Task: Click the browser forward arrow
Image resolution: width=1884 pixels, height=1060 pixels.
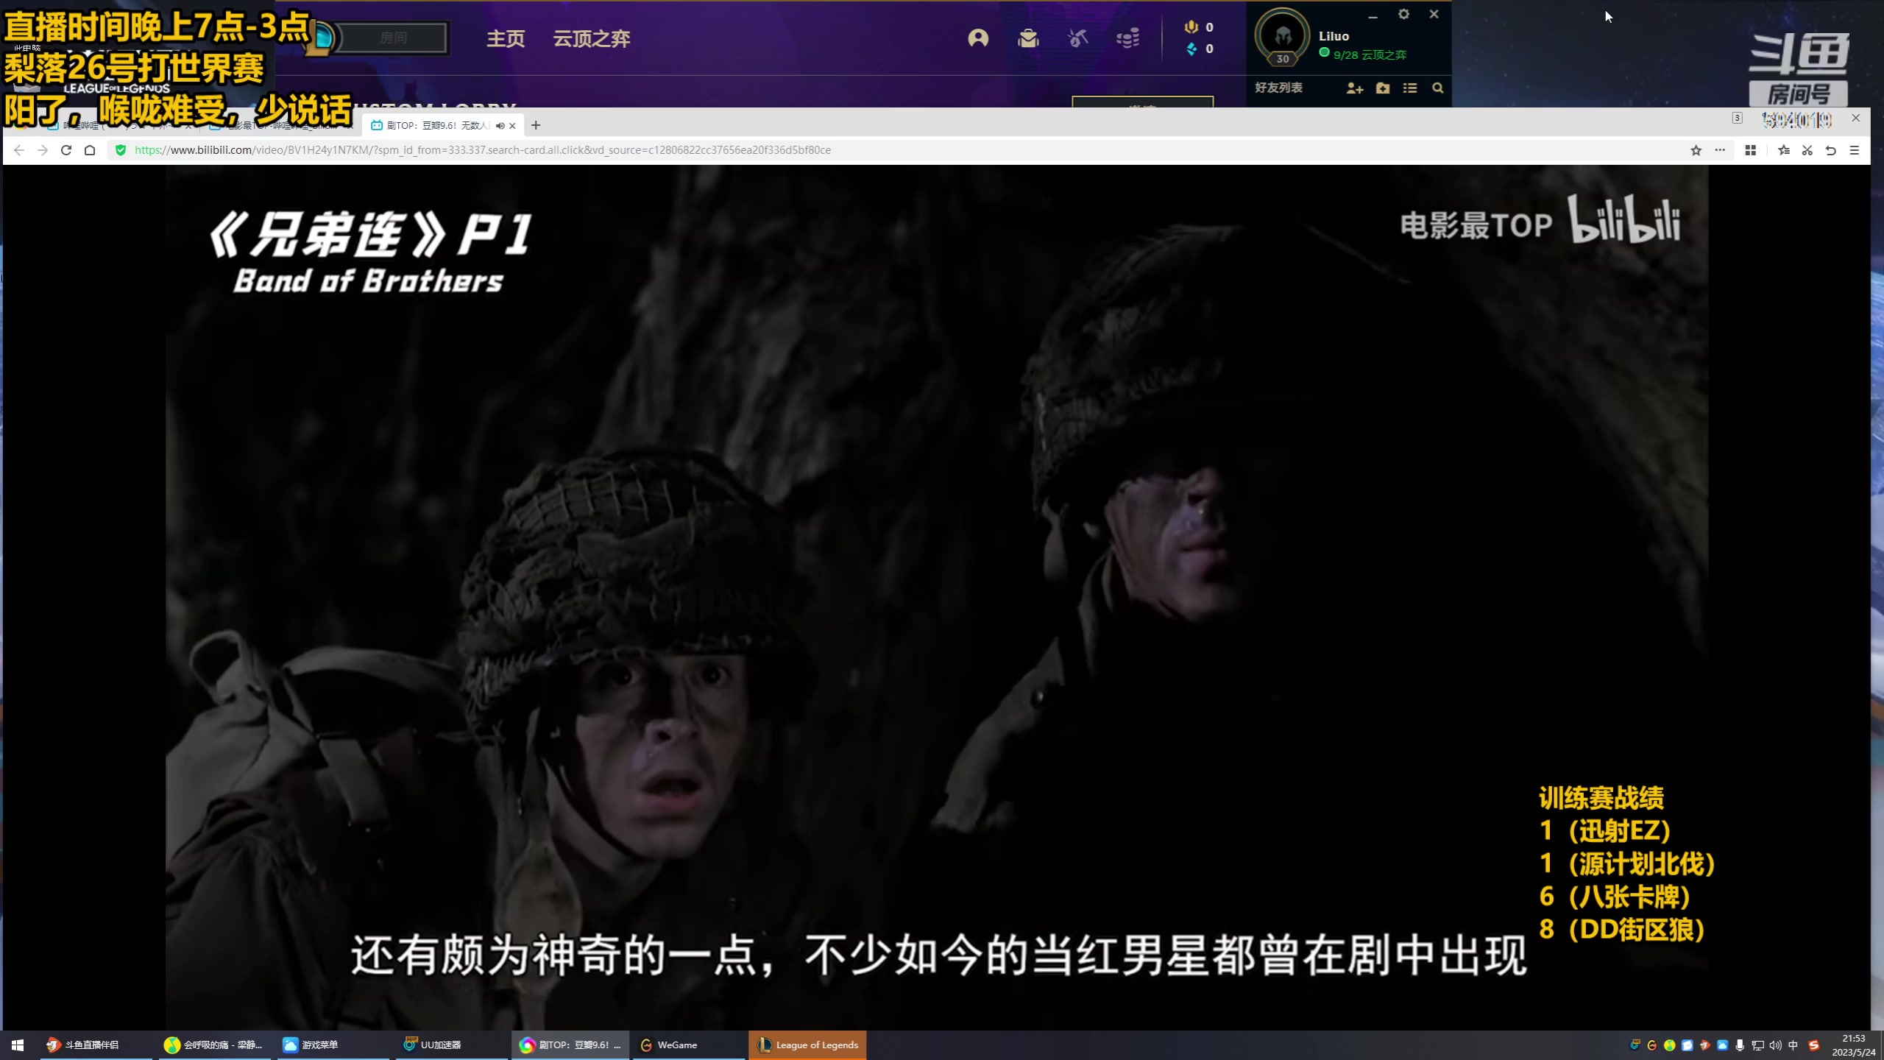Action: tap(43, 150)
